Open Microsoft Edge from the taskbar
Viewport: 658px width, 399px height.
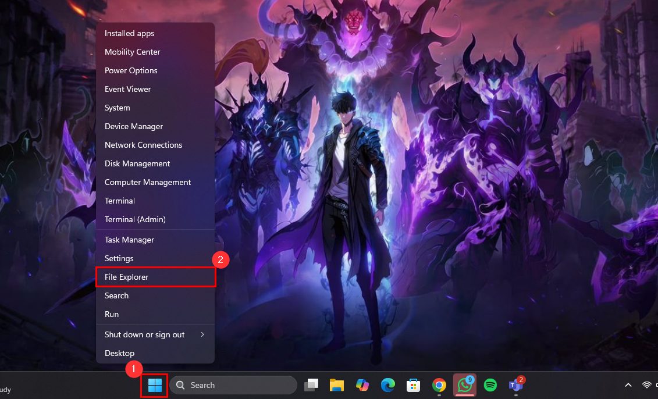click(x=387, y=384)
